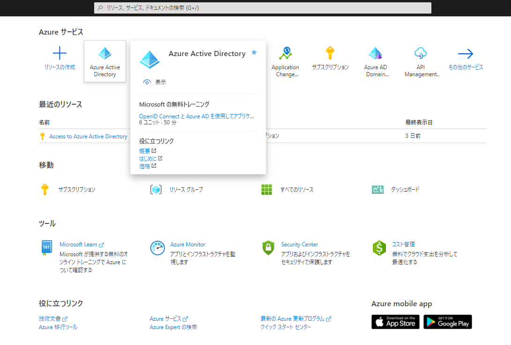Click the サブスクリプション key icon under 移動
511x345 pixels.
coord(45,190)
